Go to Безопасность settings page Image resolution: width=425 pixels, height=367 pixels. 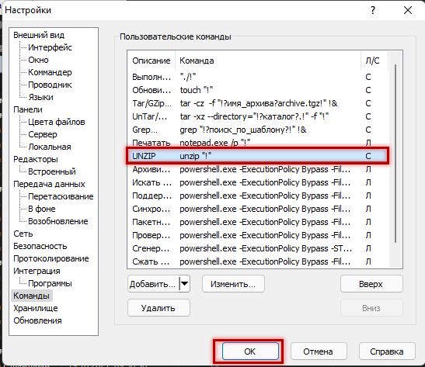[x=40, y=246]
